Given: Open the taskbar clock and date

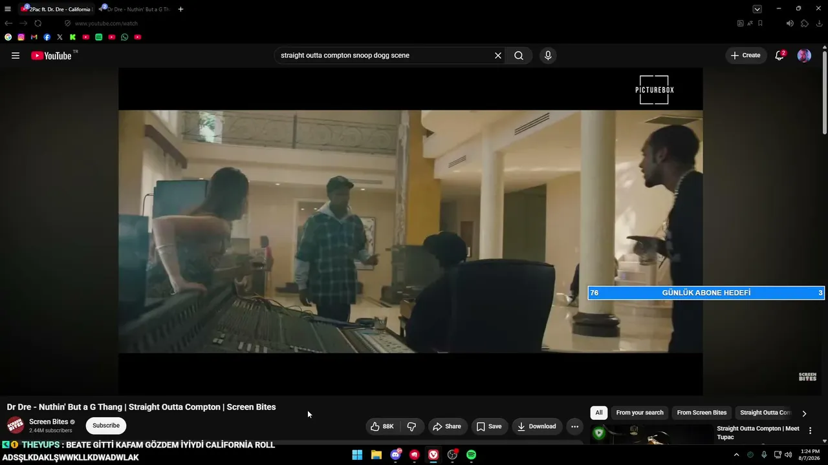Looking at the screenshot, I should [810, 455].
